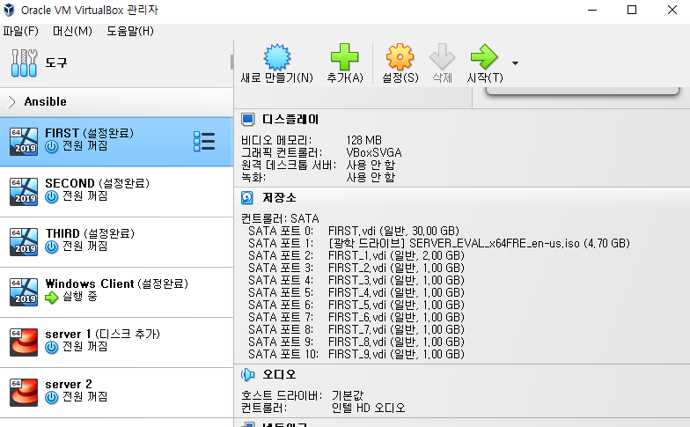Viewport: 690px width, 427px height.
Task: Click the VM list scrollbar handle
Action: coord(231,62)
